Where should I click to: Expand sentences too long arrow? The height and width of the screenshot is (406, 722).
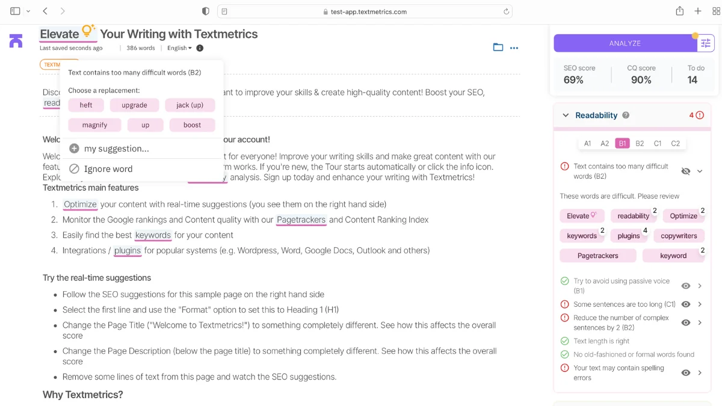pos(700,304)
